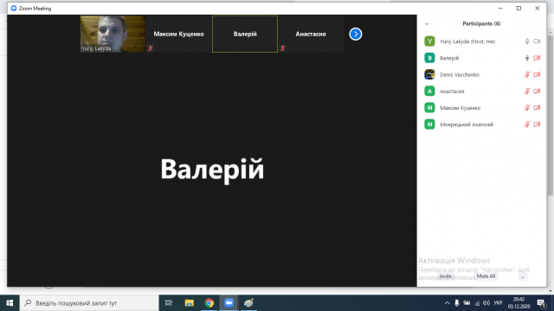Click Анастасия's disabled camera icon in list
This screenshot has width=554, height=311.
click(x=537, y=92)
